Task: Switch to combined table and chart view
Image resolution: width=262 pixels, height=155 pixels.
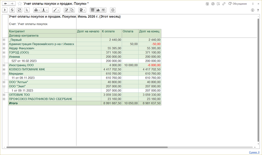Action: coord(103,10)
